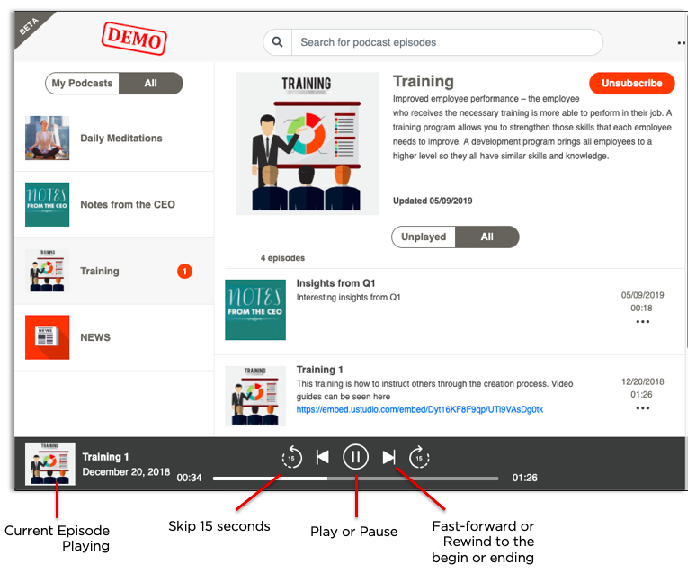Select the All episodes toggle
The height and width of the screenshot is (582, 696).
(486, 237)
